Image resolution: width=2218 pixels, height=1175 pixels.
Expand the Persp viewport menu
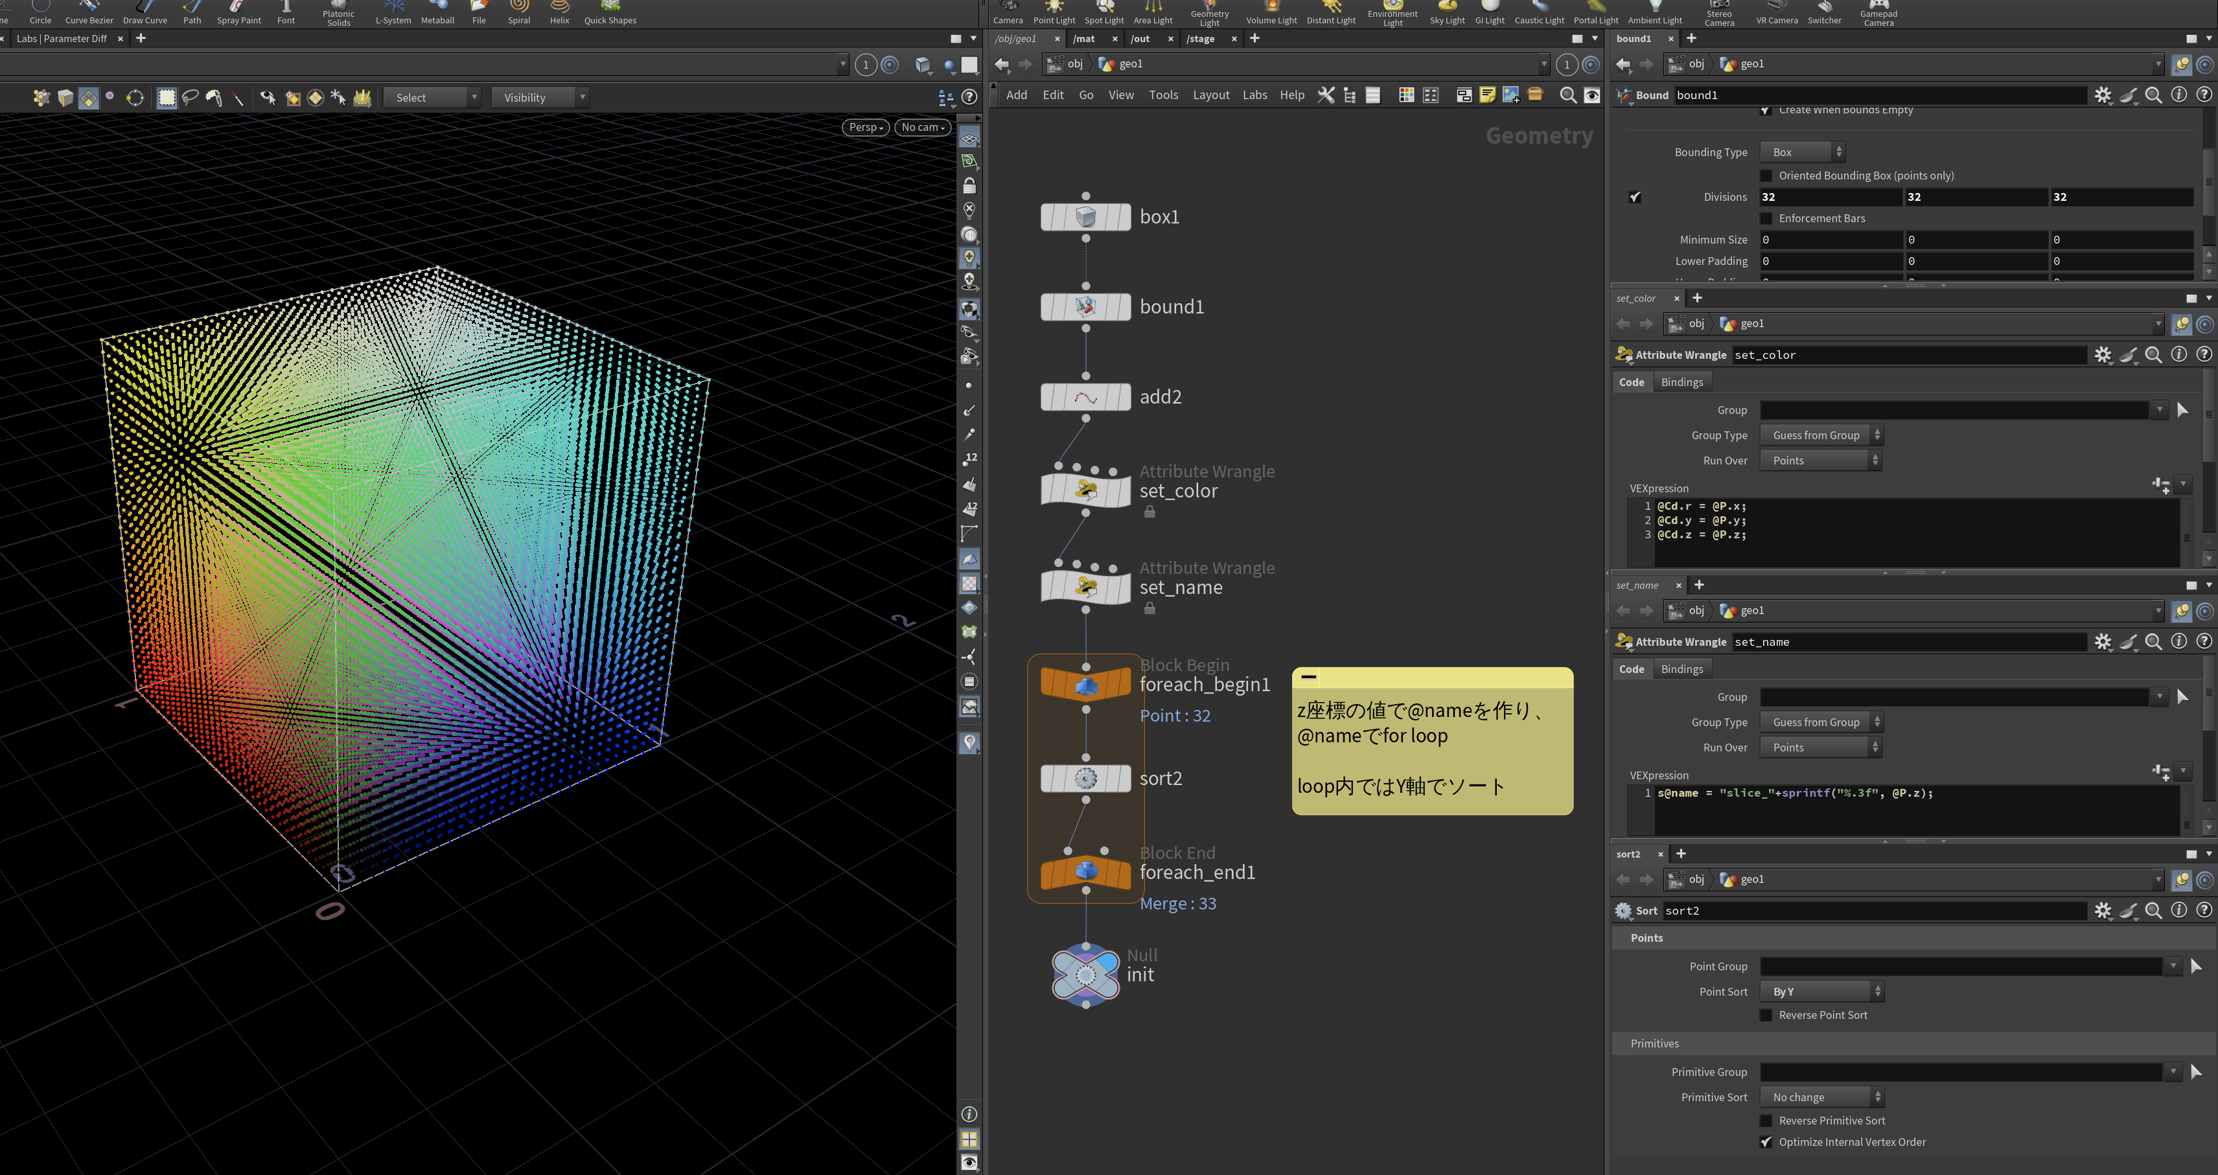[864, 128]
